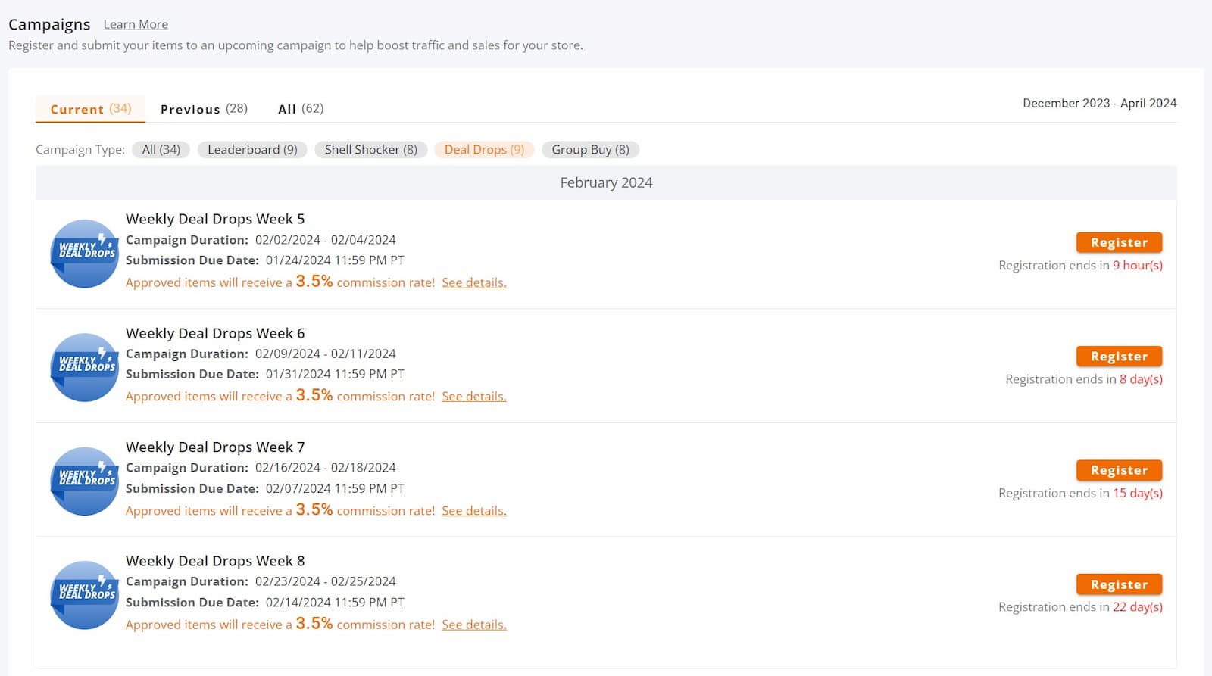See details for Week 6 commission rate
The height and width of the screenshot is (676, 1212).
click(x=474, y=396)
